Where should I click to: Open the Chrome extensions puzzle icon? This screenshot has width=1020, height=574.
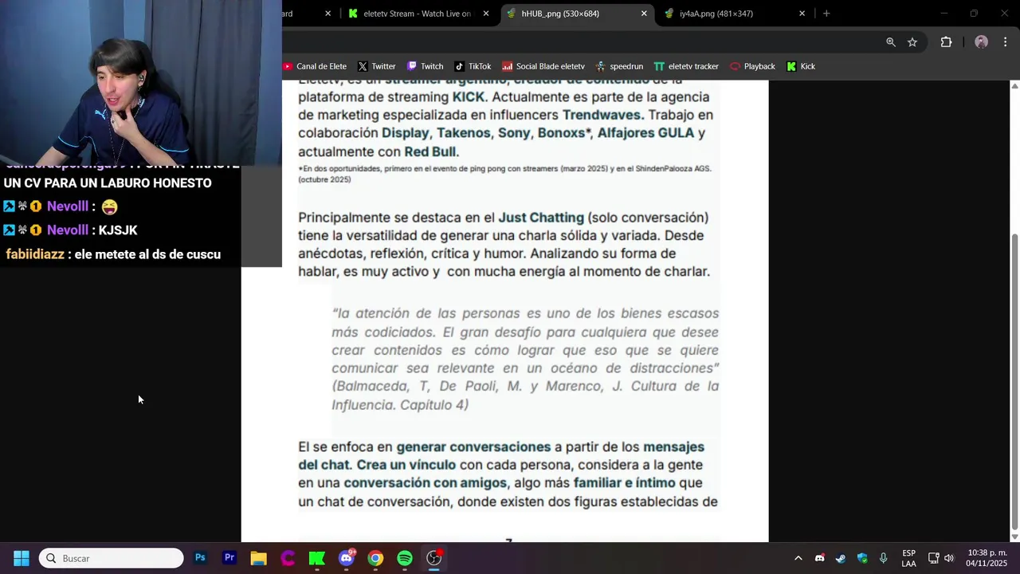pos(946,42)
